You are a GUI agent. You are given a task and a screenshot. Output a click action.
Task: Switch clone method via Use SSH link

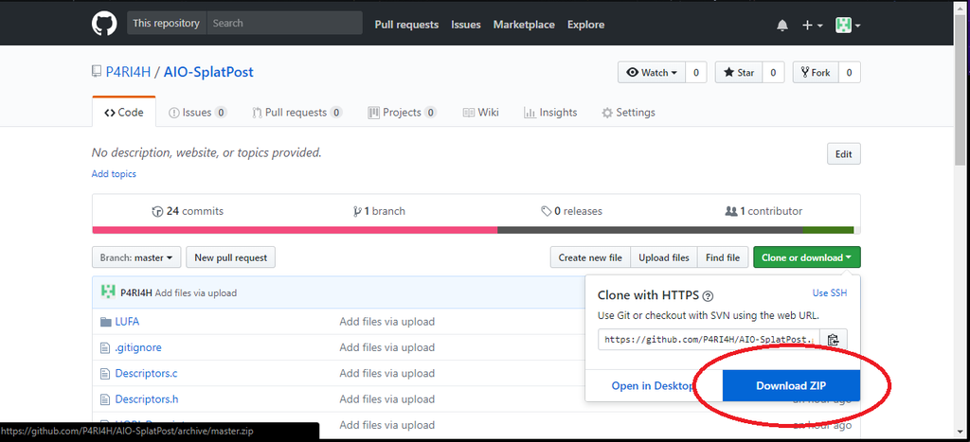click(829, 293)
